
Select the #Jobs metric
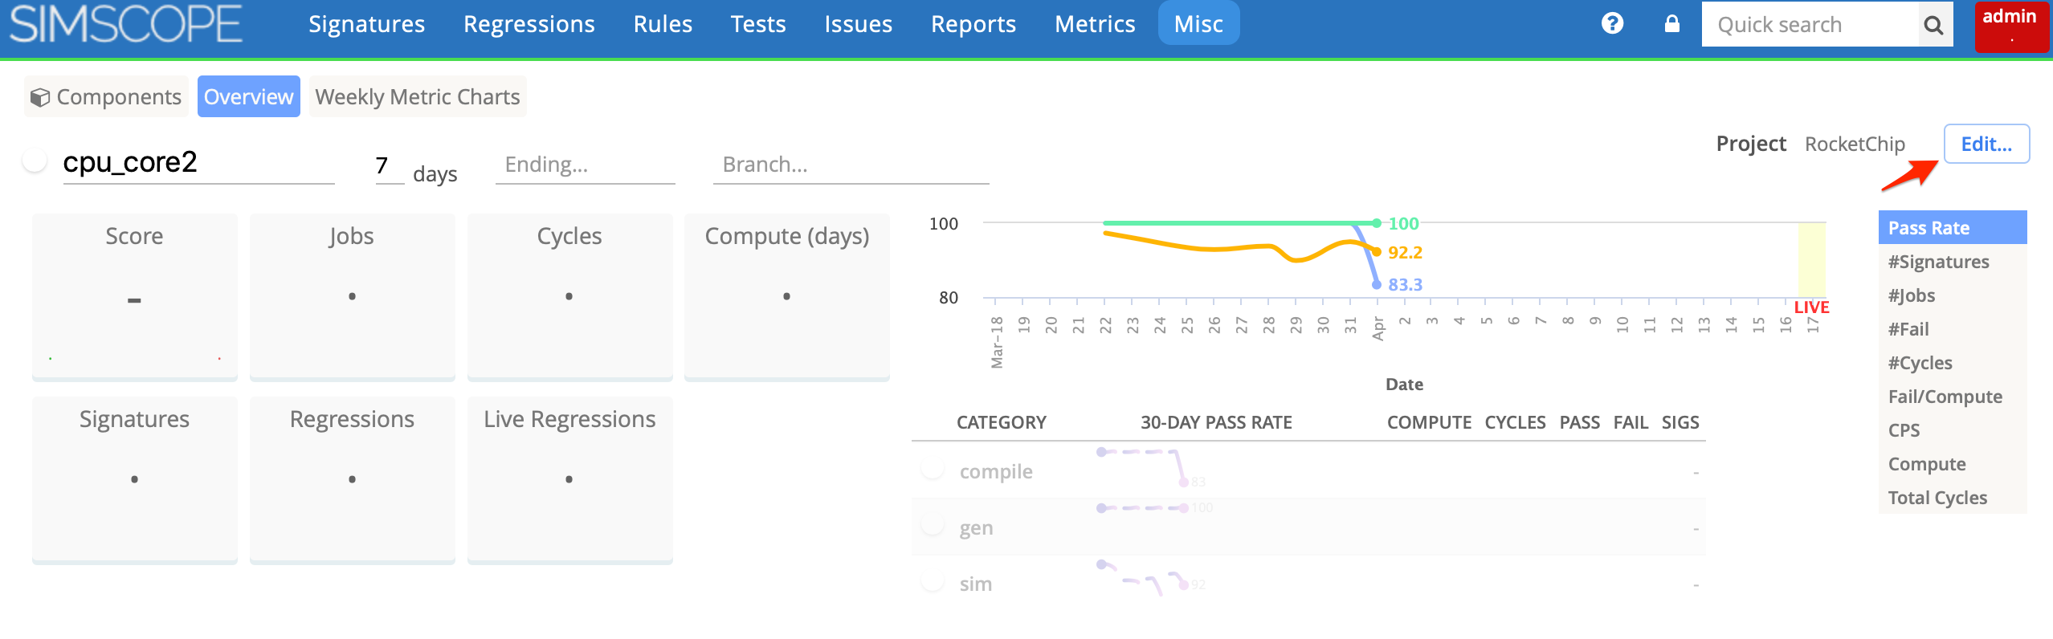(1953, 295)
